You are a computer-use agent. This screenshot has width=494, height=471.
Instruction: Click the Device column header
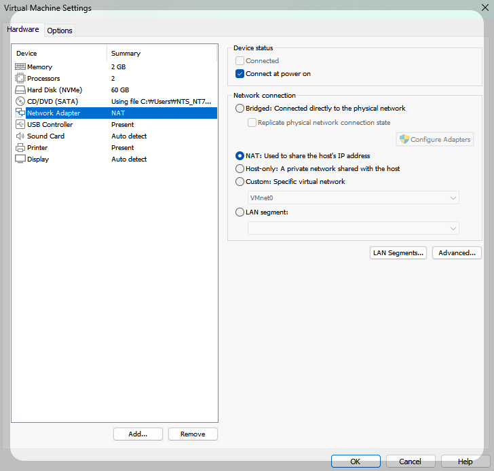(59, 53)
